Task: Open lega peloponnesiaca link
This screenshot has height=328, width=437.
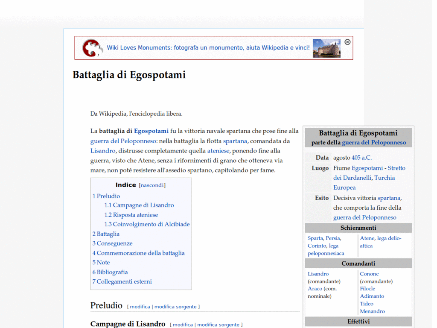Action: (326, 250)
